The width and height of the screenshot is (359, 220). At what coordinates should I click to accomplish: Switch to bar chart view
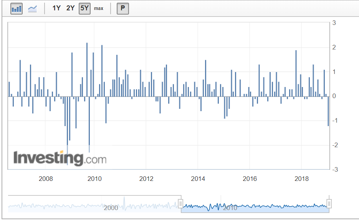(x=17, y=9)
